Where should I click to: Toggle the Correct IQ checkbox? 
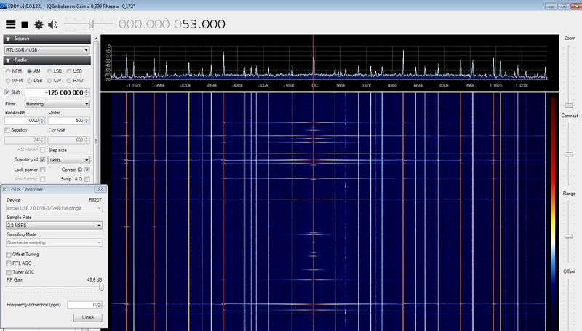tap(87, 170)
